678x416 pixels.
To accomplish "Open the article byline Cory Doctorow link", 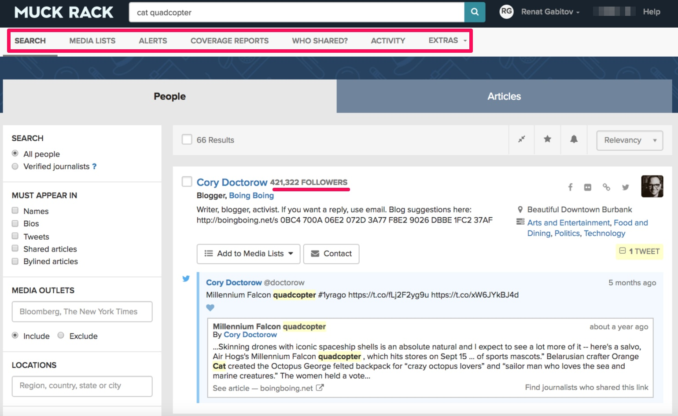I will point(250,335).
